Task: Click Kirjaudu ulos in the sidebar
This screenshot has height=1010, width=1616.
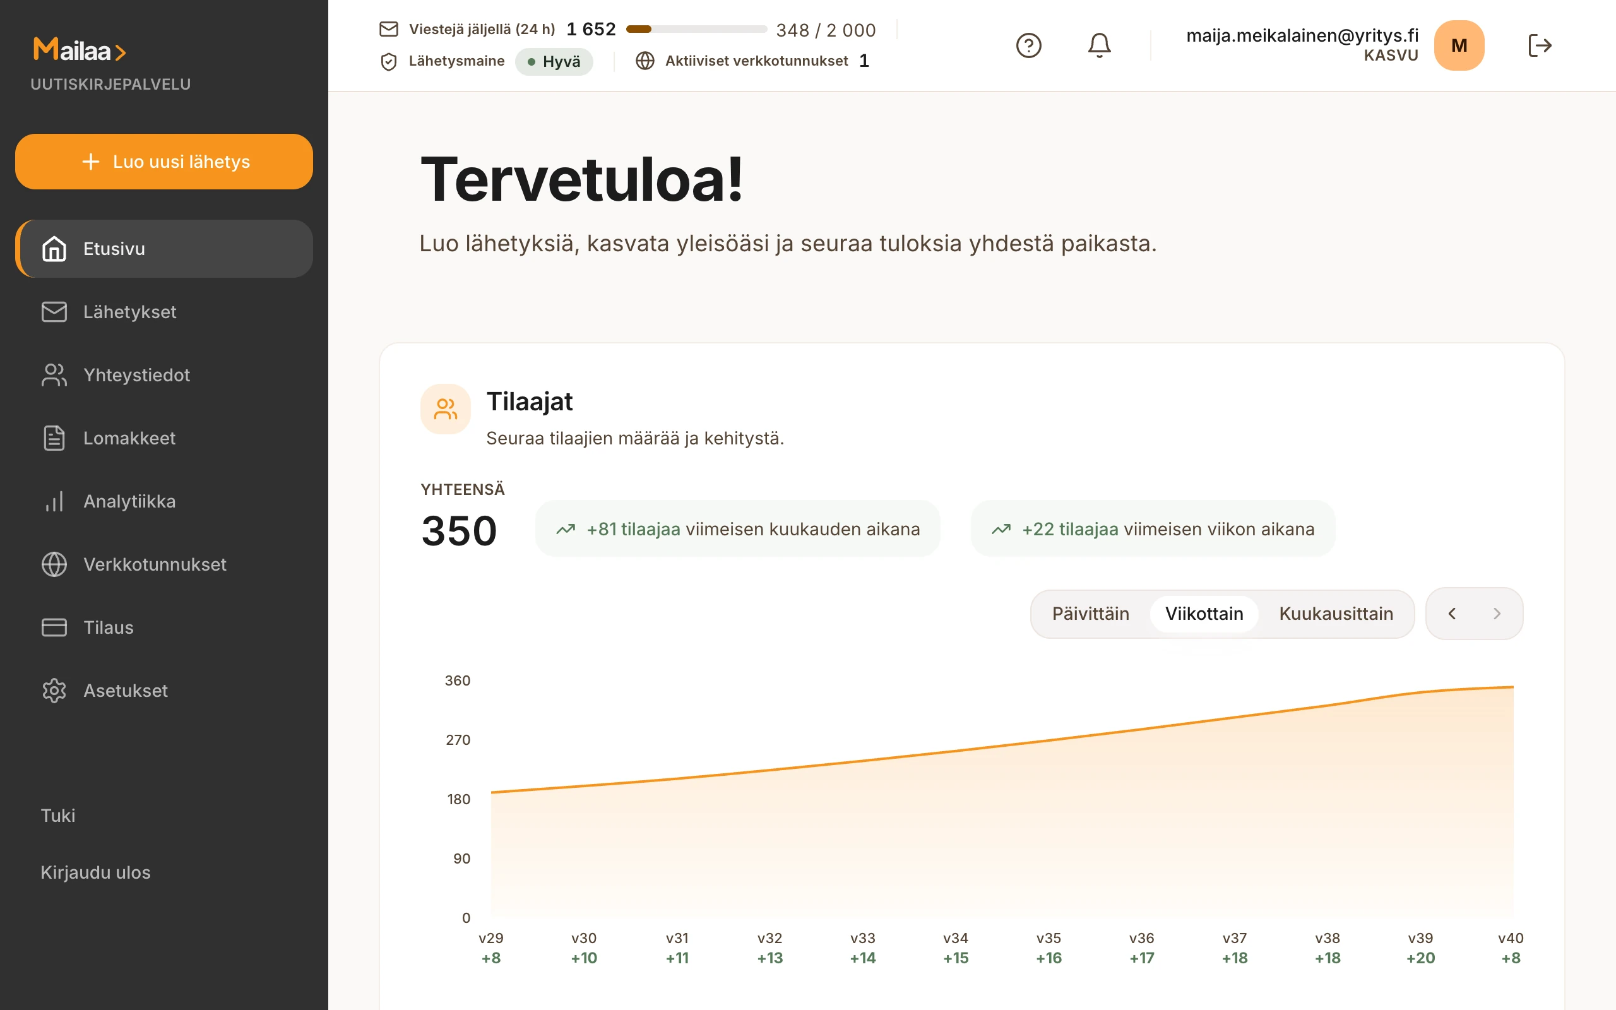Action: 95,872
